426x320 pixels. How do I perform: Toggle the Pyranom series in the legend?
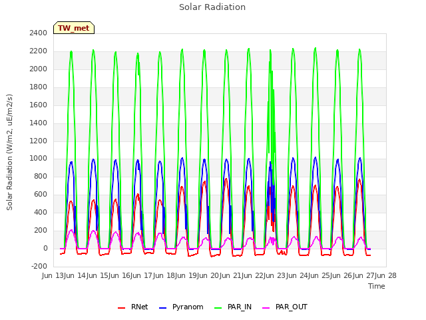[181, 307]
